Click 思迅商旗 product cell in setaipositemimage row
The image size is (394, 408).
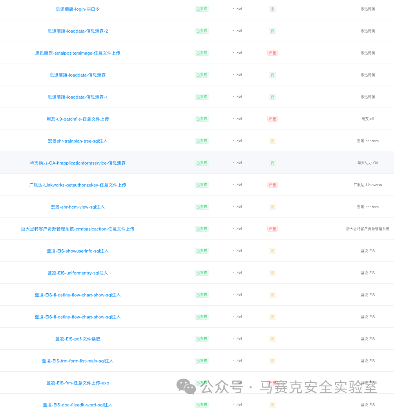(x=368, y=53)
